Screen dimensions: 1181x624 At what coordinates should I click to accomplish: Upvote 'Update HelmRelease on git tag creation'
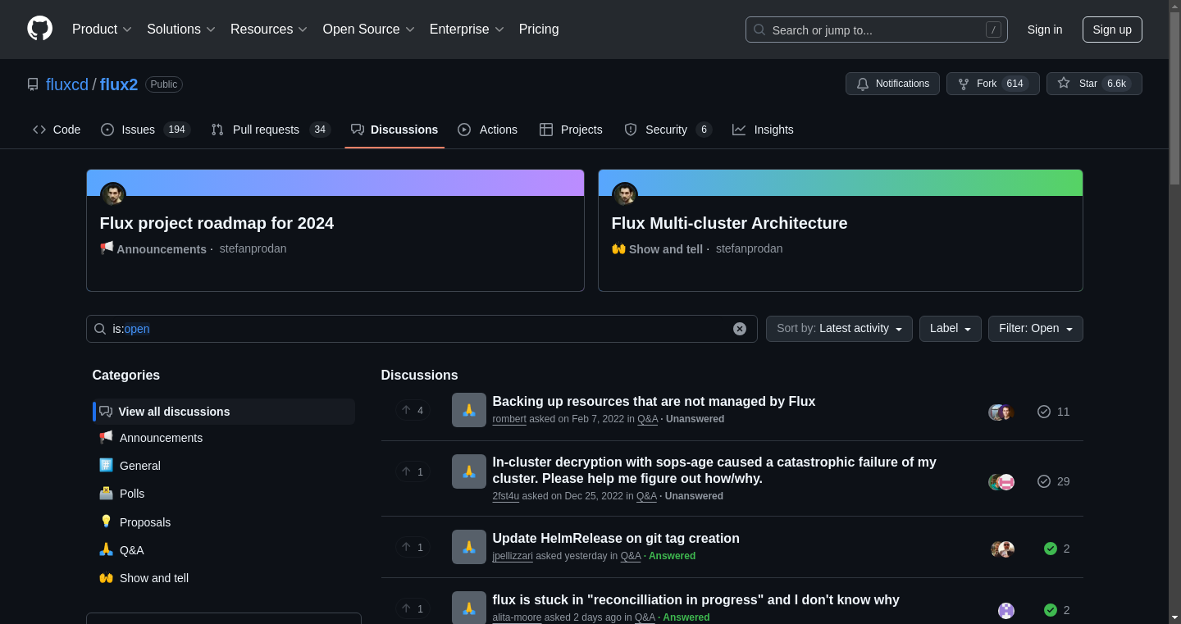coord(413,547)
